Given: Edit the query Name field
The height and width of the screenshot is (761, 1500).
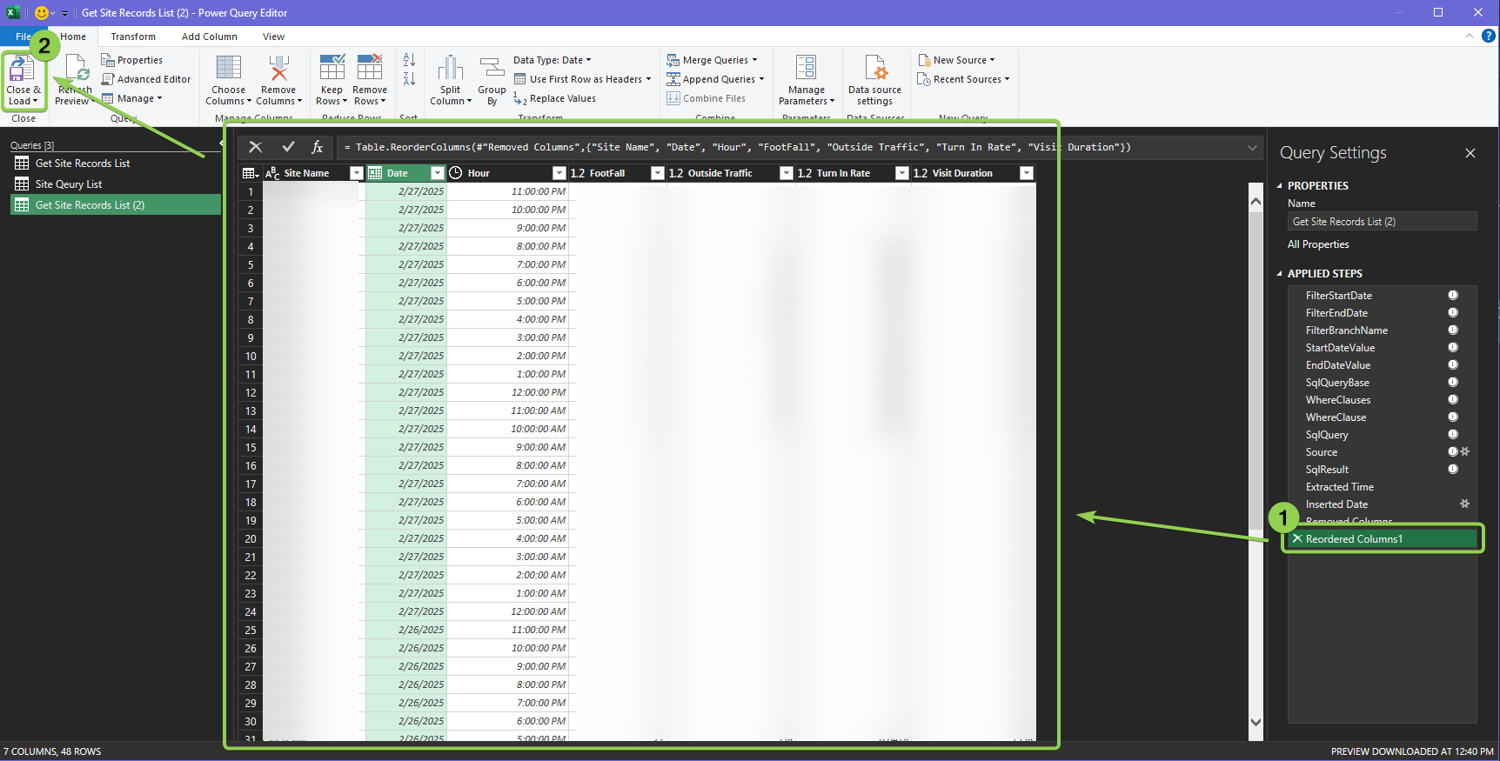Looking at the screenshot, I should [1382, 221].
